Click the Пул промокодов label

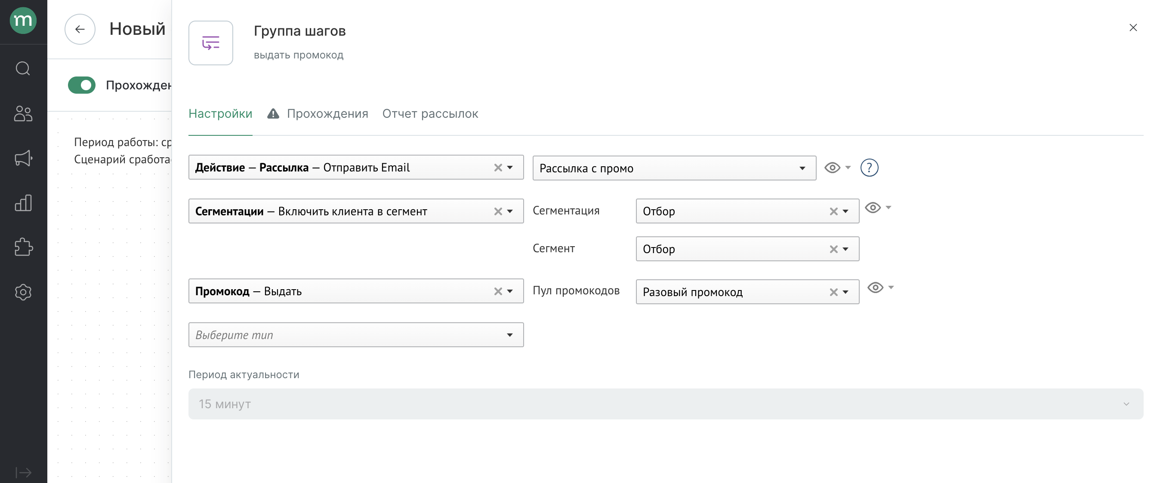point(576,290)
